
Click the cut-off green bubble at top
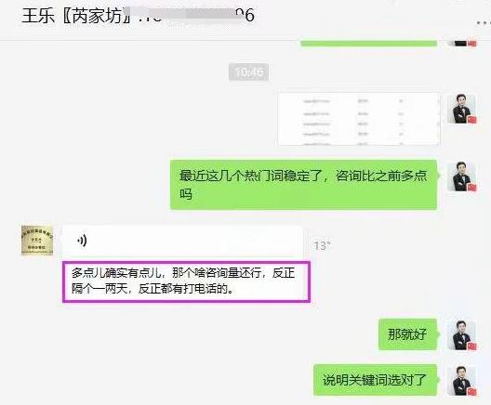[369, 44]
